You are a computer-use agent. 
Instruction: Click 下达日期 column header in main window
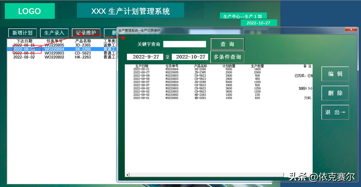(24, 41)
